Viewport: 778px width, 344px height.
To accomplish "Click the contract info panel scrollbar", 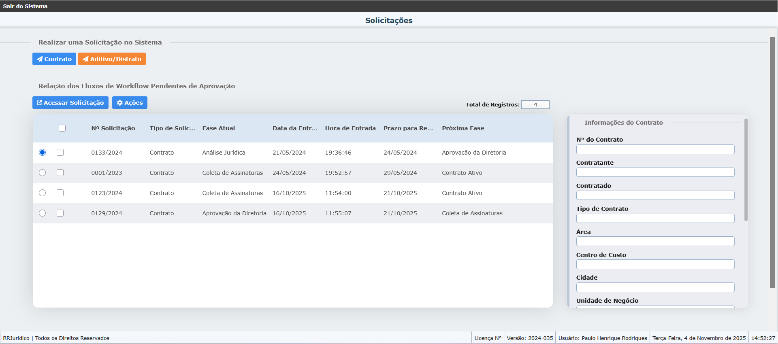I will pos(746,170).
